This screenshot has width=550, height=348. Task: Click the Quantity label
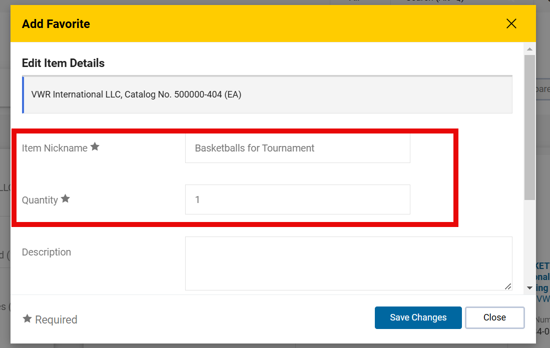click(x=40, y=200)
